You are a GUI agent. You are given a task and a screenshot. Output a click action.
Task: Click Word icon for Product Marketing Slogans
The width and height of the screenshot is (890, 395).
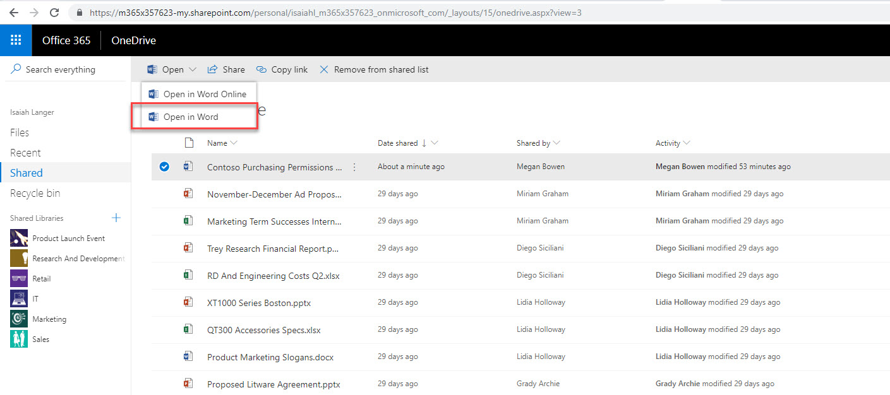click(188, 357)
